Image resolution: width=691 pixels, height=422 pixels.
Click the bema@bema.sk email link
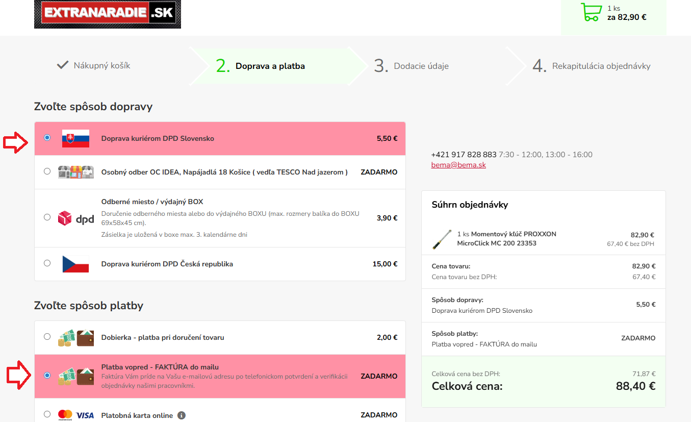point(458,165)
